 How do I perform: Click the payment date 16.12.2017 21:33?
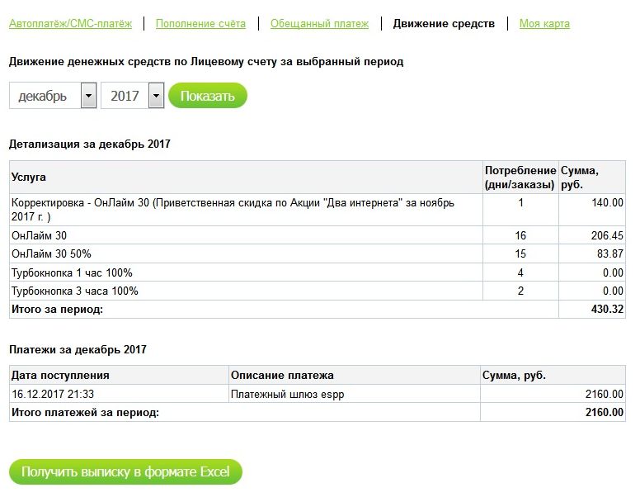(x=52, y=394)
